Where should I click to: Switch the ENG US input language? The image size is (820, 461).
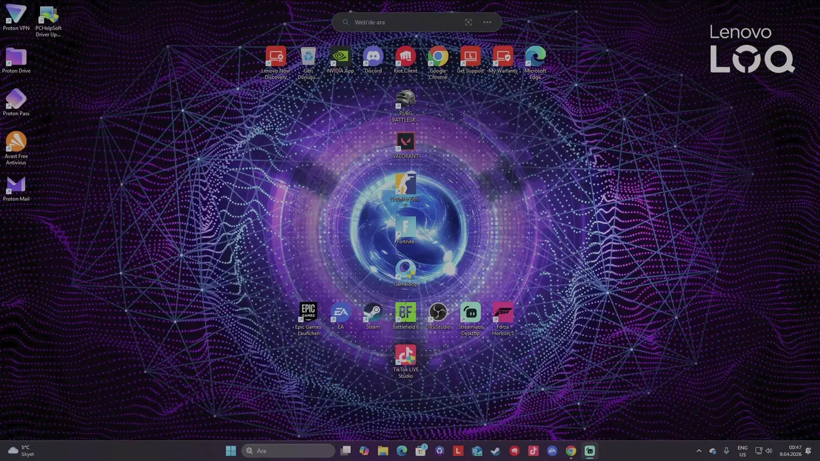(x=742, y=451)
